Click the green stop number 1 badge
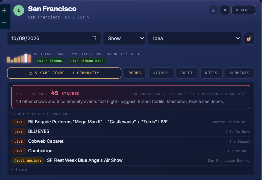The width and height of the screenshot is (262, 180). point(19,10)
